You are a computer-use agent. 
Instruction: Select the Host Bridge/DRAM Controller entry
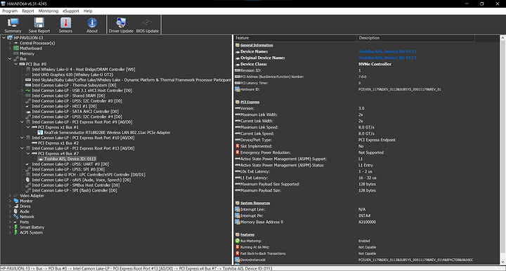pos(83,70)
